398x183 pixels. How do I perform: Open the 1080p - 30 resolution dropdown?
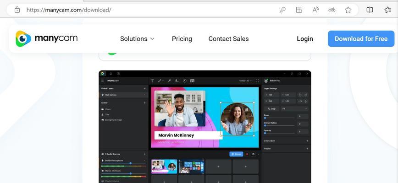(x=245, y=81)
